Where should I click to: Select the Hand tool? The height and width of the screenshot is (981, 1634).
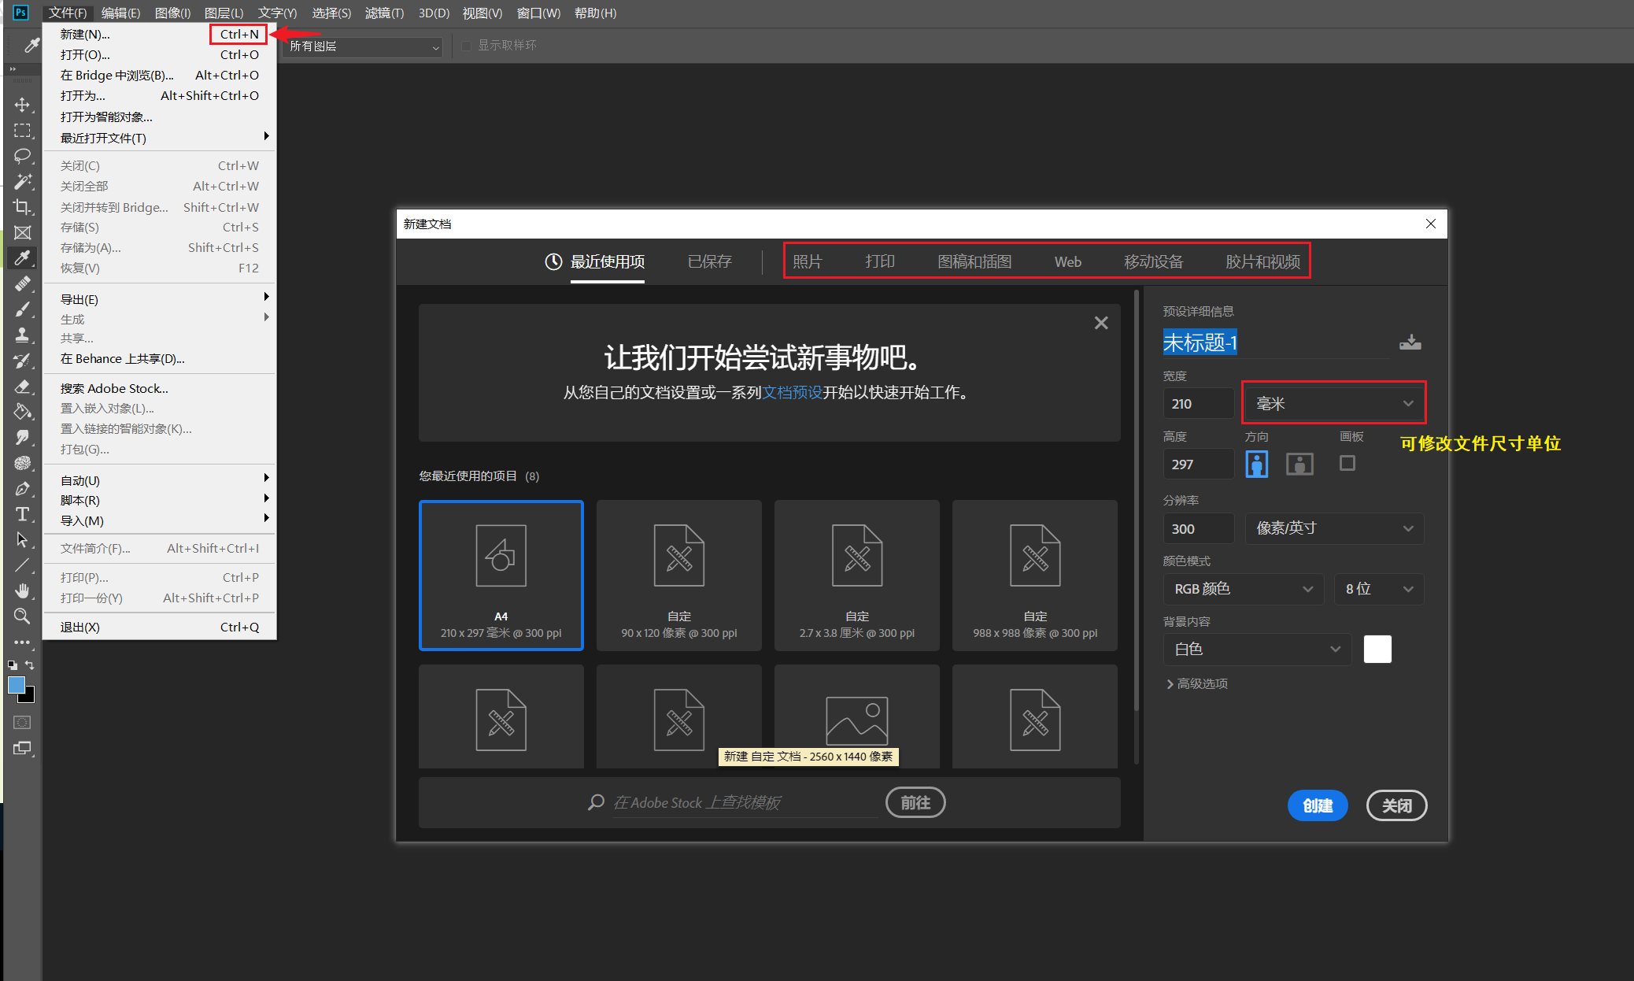[22, 590]
